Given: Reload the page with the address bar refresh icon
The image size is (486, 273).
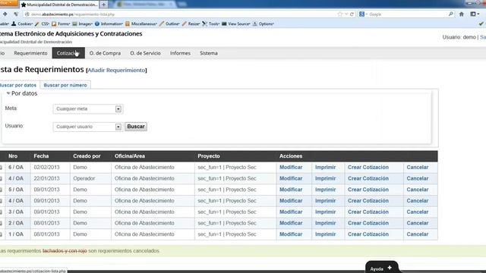Looking at the screenshot, I should [x=352, y=14].
